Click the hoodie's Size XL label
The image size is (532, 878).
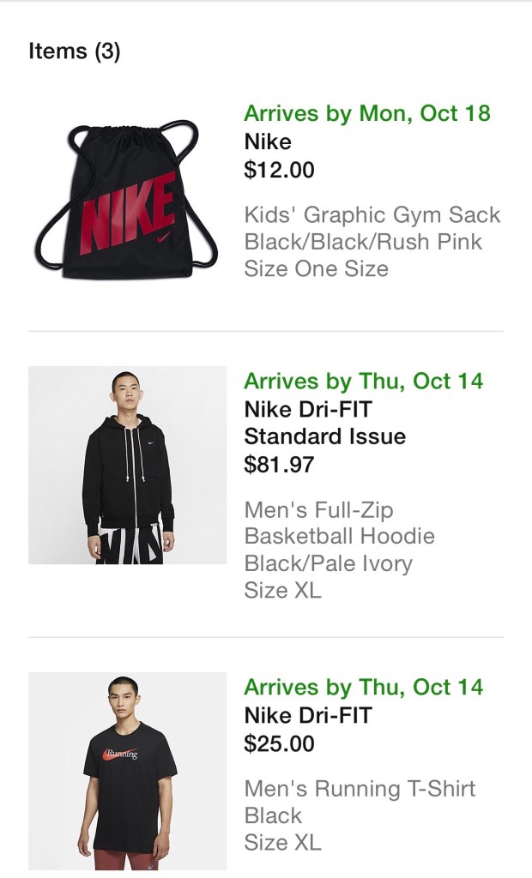point(282,591)
